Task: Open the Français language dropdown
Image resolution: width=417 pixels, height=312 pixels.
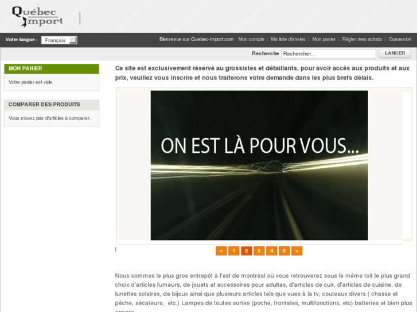Action: click(59, 40)
